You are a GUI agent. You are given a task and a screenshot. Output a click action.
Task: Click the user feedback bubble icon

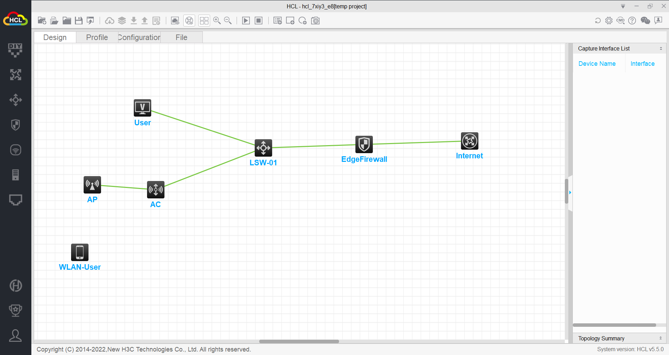(x=658, y=21)
